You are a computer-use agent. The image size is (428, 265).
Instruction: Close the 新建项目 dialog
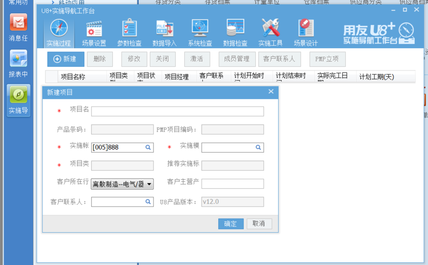271,92
